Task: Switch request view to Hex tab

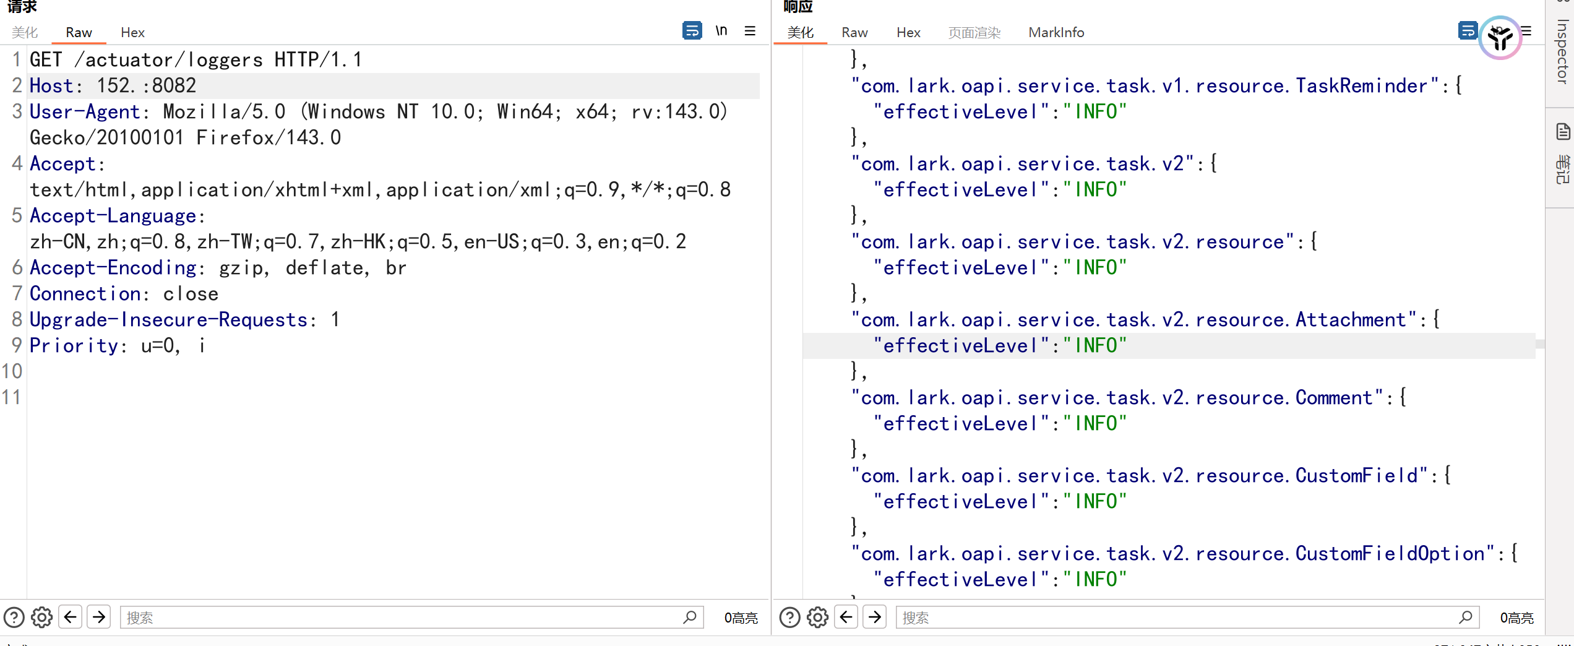Action: [132, 32]
